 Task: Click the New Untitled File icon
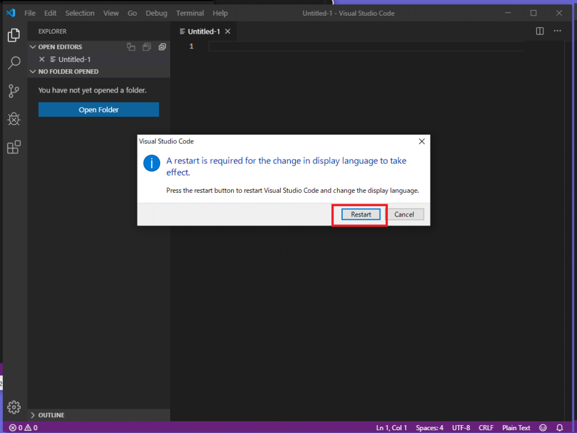coord(131,47)
